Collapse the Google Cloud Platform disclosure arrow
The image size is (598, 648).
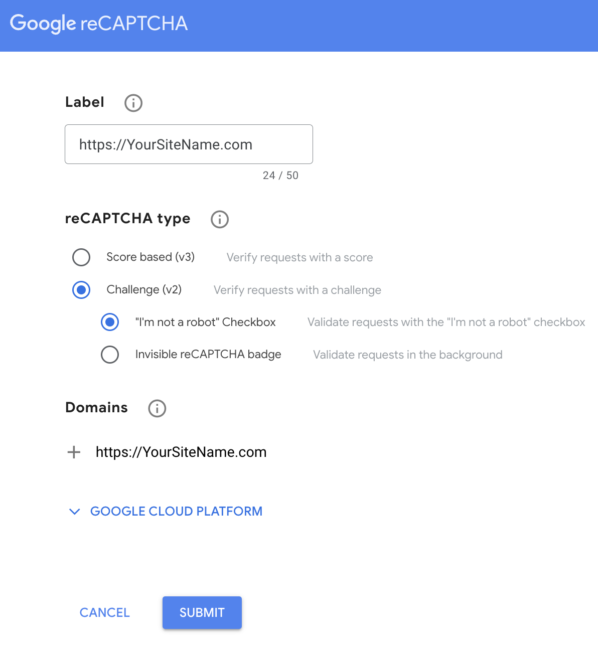[74, 512]
